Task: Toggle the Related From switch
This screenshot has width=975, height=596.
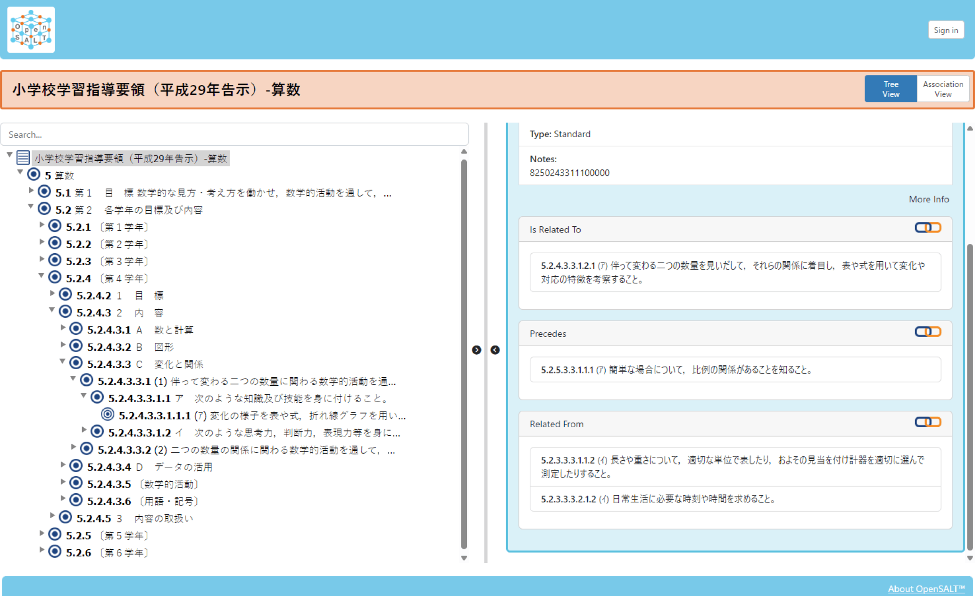Action: 927,422
